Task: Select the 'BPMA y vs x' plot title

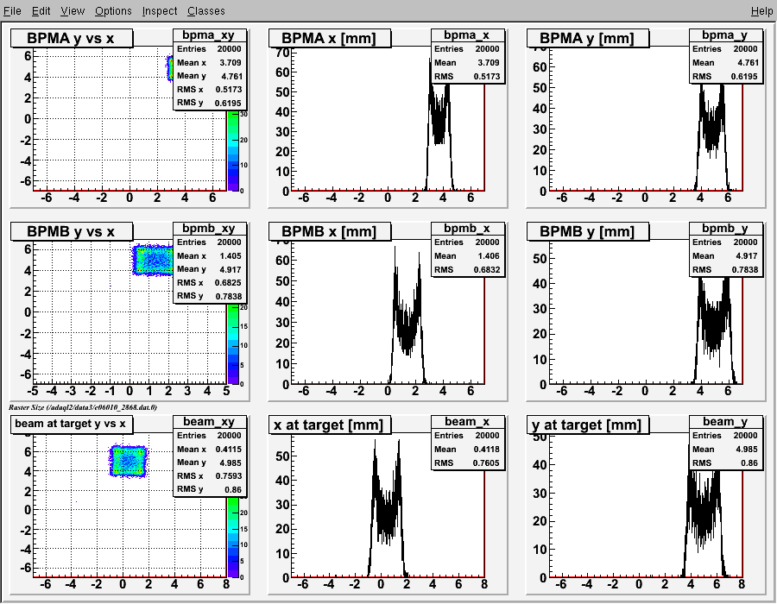Action: [72, 38]
